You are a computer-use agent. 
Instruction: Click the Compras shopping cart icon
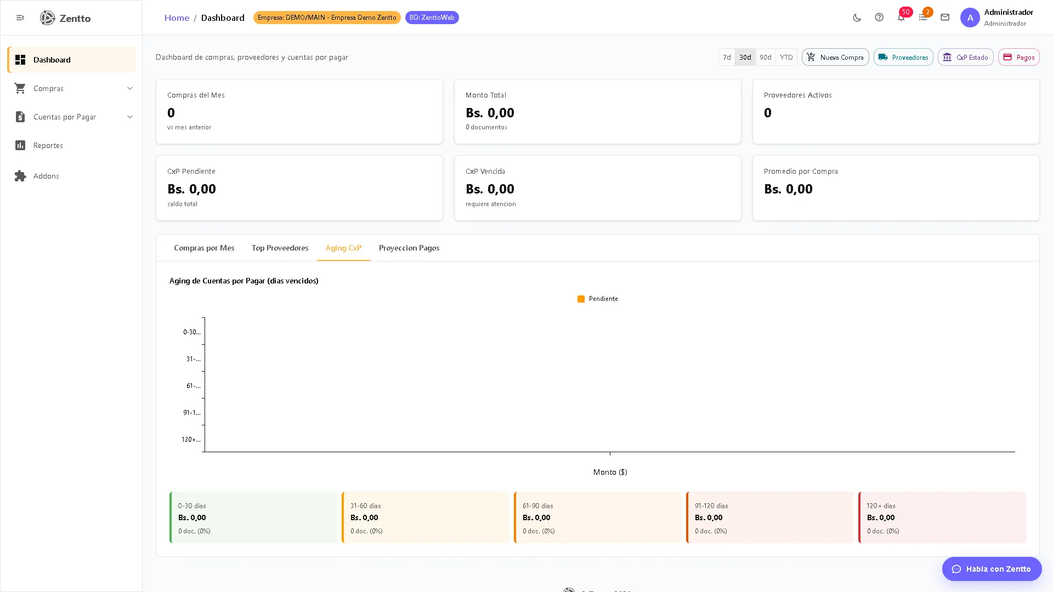[20, 88]
